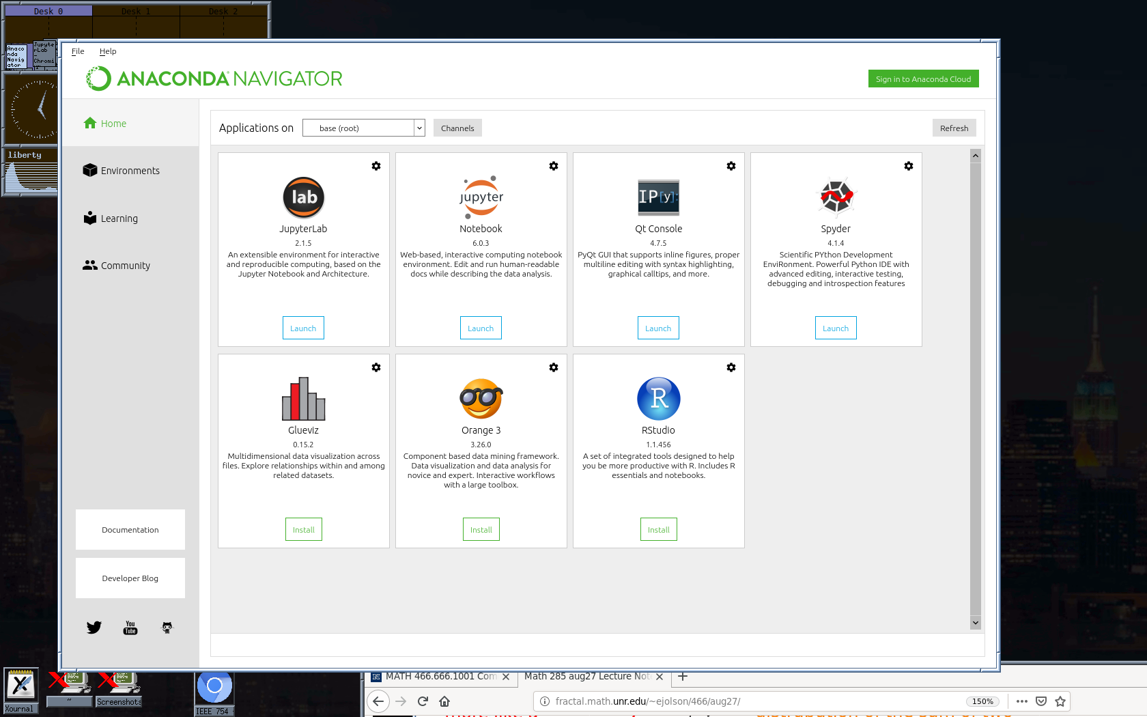
Task: Open Anaconda's YouTube icon
Action: (130, 627)
